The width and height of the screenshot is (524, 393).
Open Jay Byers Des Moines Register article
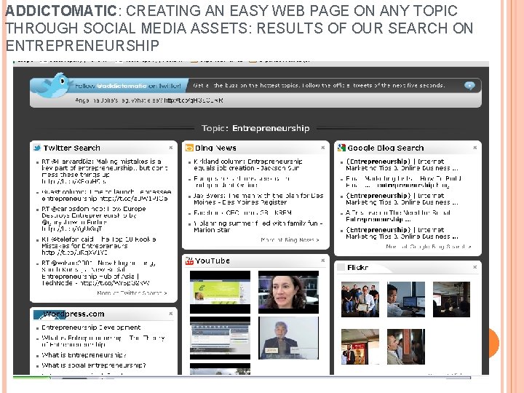[258, 199]
